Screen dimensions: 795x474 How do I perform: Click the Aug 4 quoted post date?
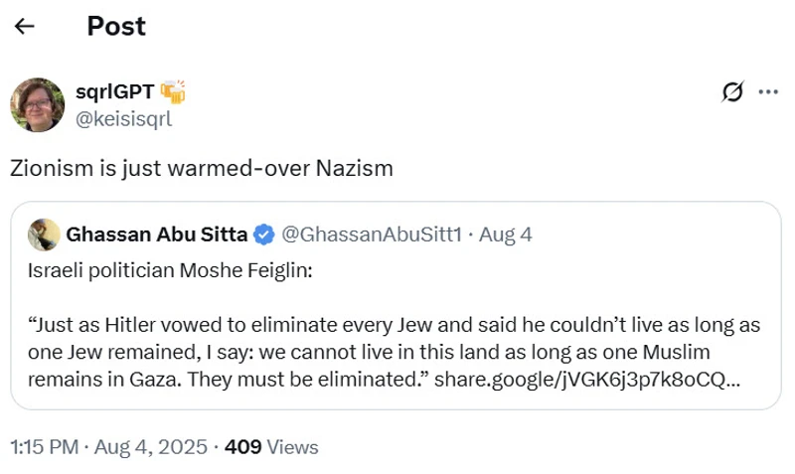pos(506,235)
